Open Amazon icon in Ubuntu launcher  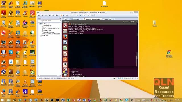pos(65,65)
